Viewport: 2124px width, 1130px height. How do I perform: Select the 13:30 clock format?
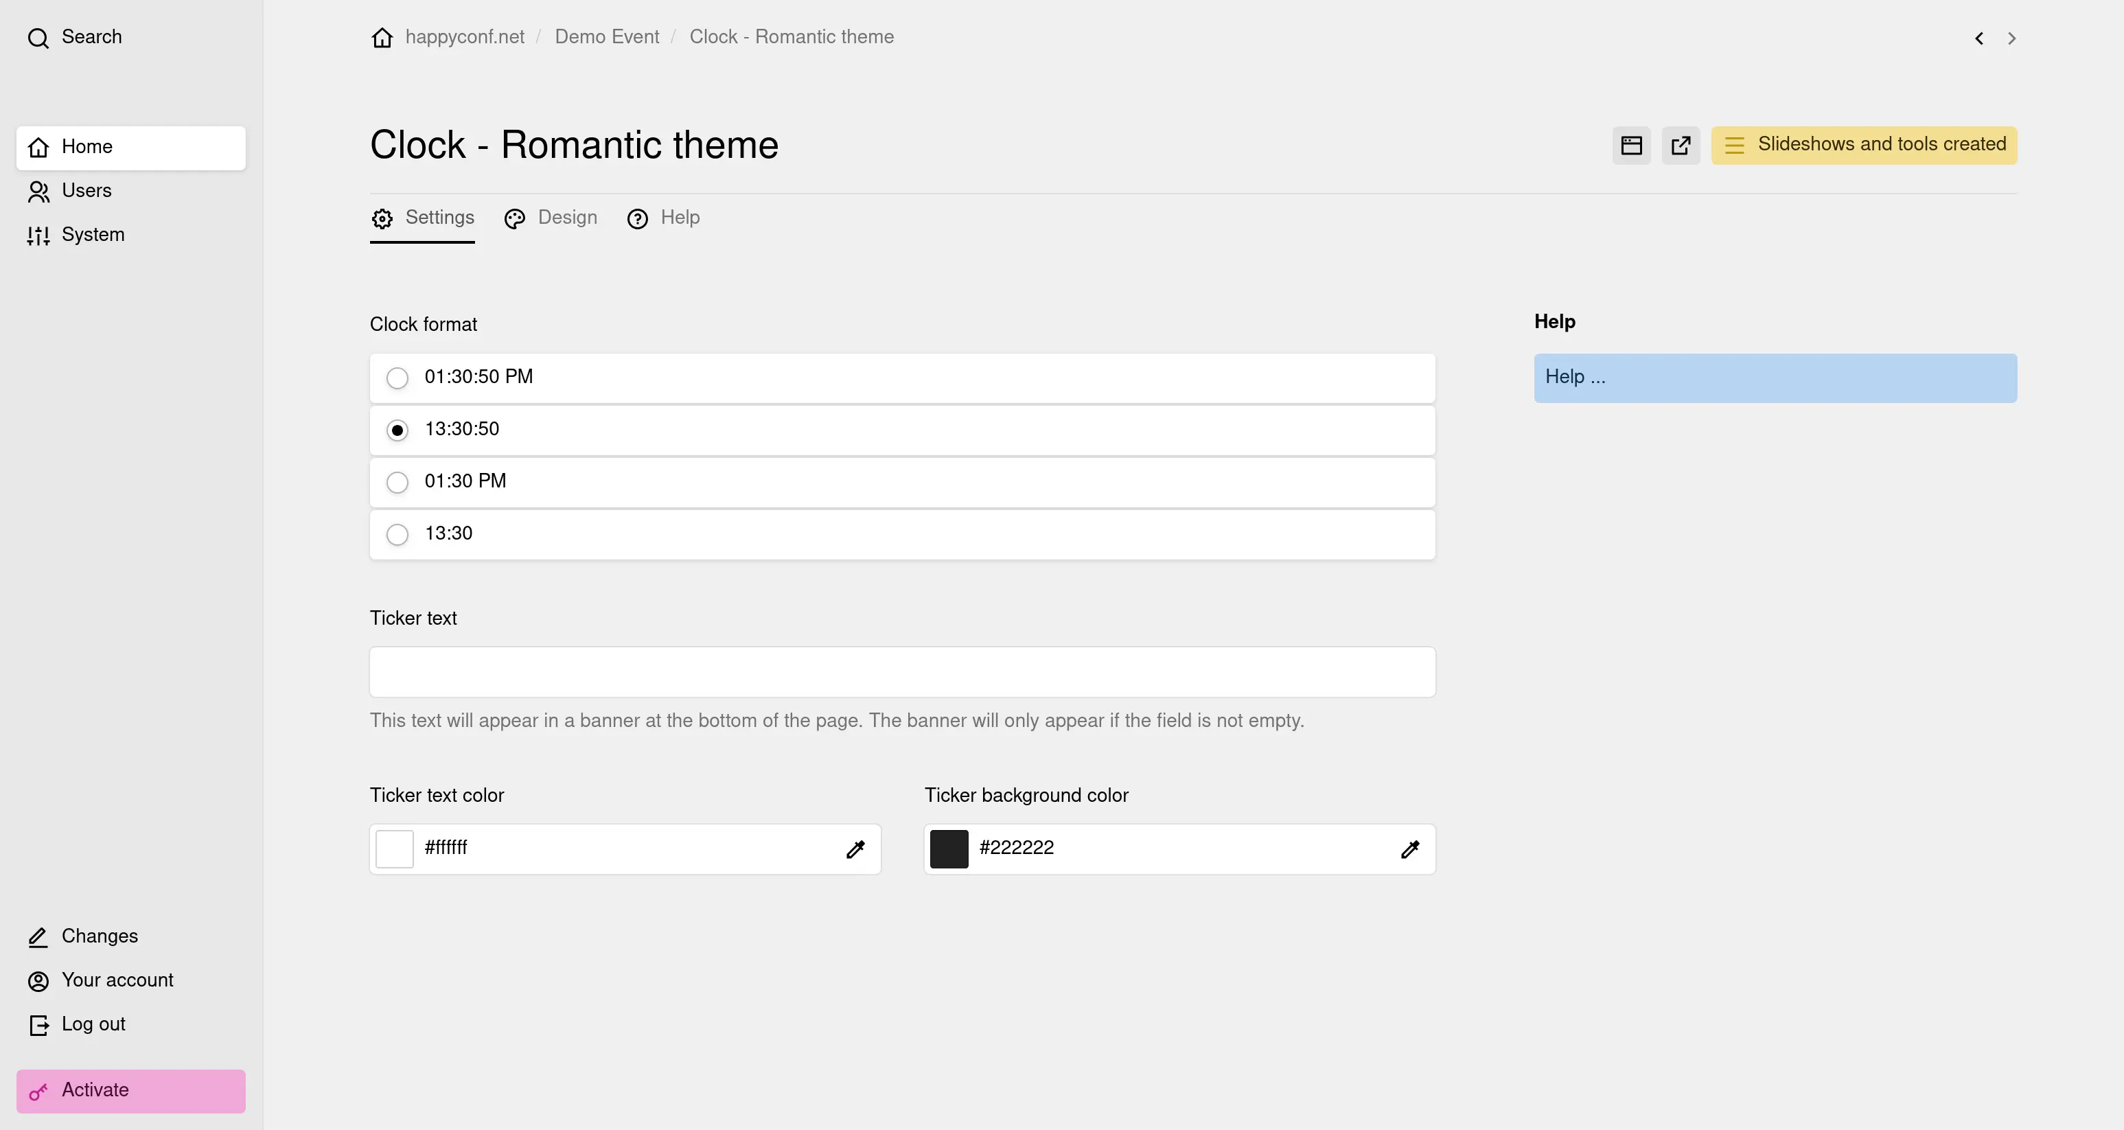902,535
